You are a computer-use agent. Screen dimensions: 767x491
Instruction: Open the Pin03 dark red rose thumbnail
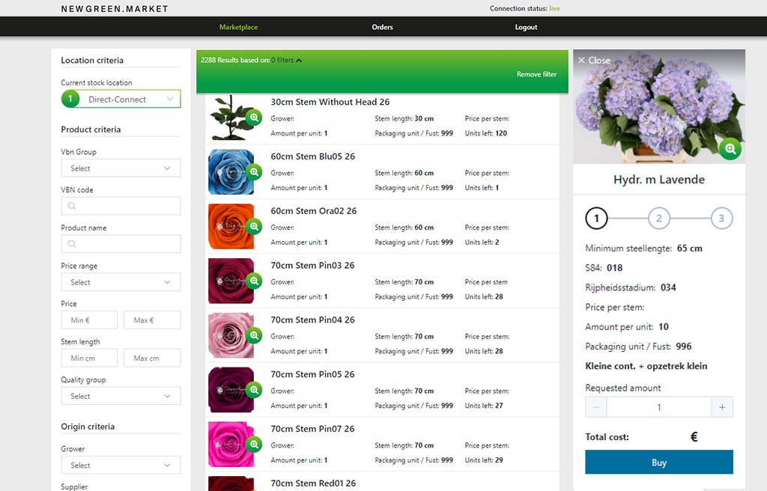pyautogui.click(x=231, y=281)
